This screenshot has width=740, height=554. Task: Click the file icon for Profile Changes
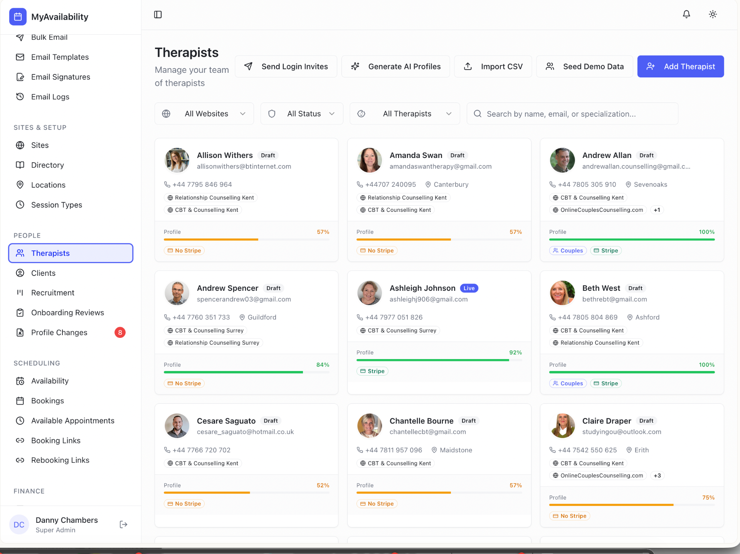(20, 332)
